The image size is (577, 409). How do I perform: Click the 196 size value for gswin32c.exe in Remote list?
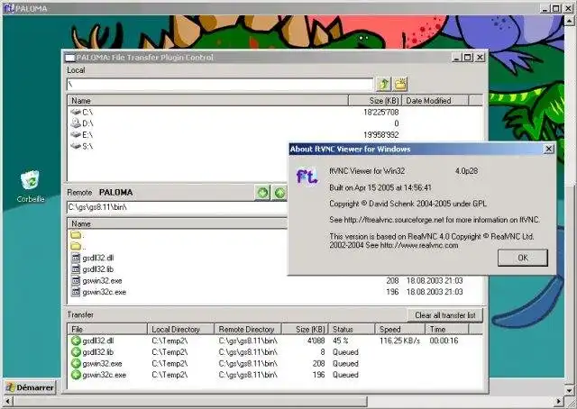(392, 292)
